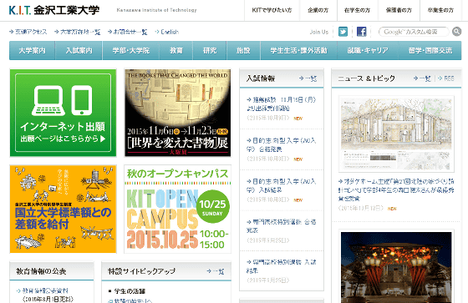Viewport: 468px width, 303px height.
Task: Click the Join Us label
Action: (x=319, y=32)
